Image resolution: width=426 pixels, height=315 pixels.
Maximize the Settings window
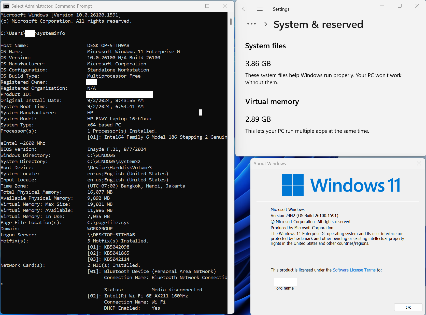coord(400,6)
